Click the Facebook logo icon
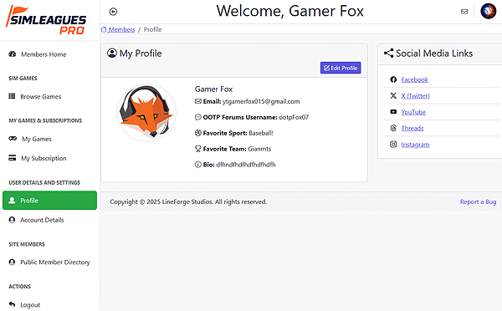The width and height of the screenshot is (502, 311). tap(393, 79)
